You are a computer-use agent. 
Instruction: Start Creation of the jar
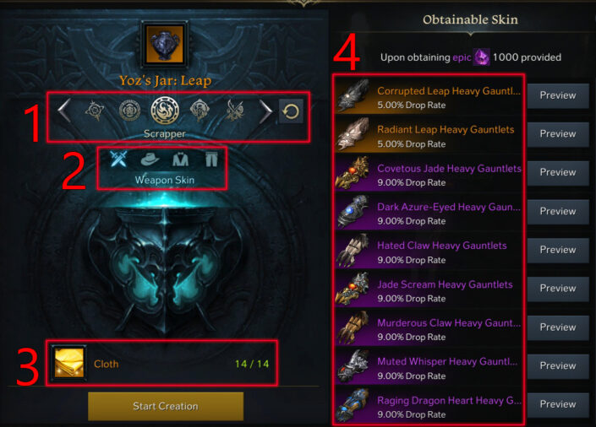(166, 406)
